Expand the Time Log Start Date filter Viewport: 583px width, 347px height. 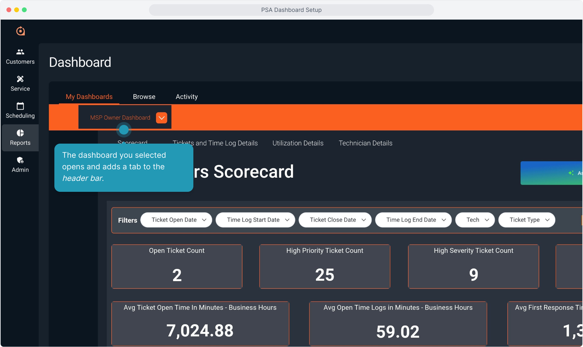pyautogui.click(x=255, y=220)
